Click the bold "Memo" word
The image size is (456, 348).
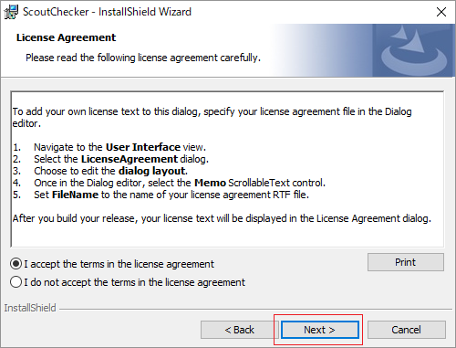211,183
